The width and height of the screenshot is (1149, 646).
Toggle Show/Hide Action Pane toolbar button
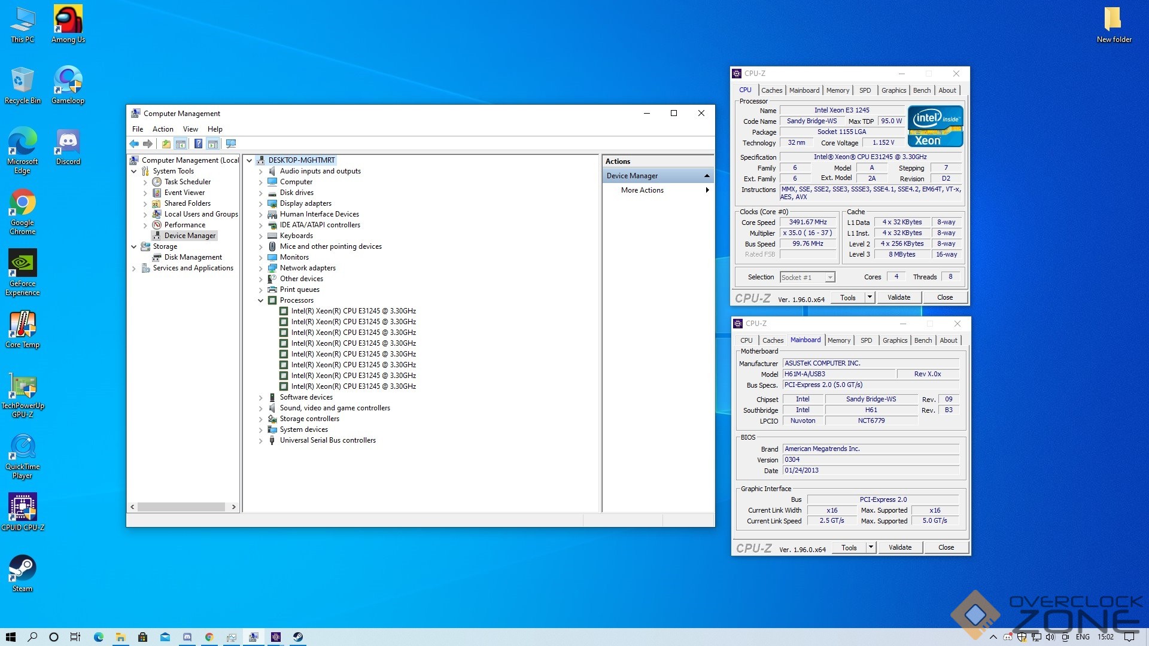coord(213,144)
